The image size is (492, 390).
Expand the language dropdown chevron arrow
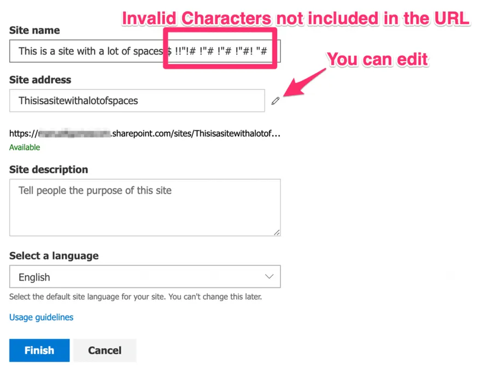(269, 276)
